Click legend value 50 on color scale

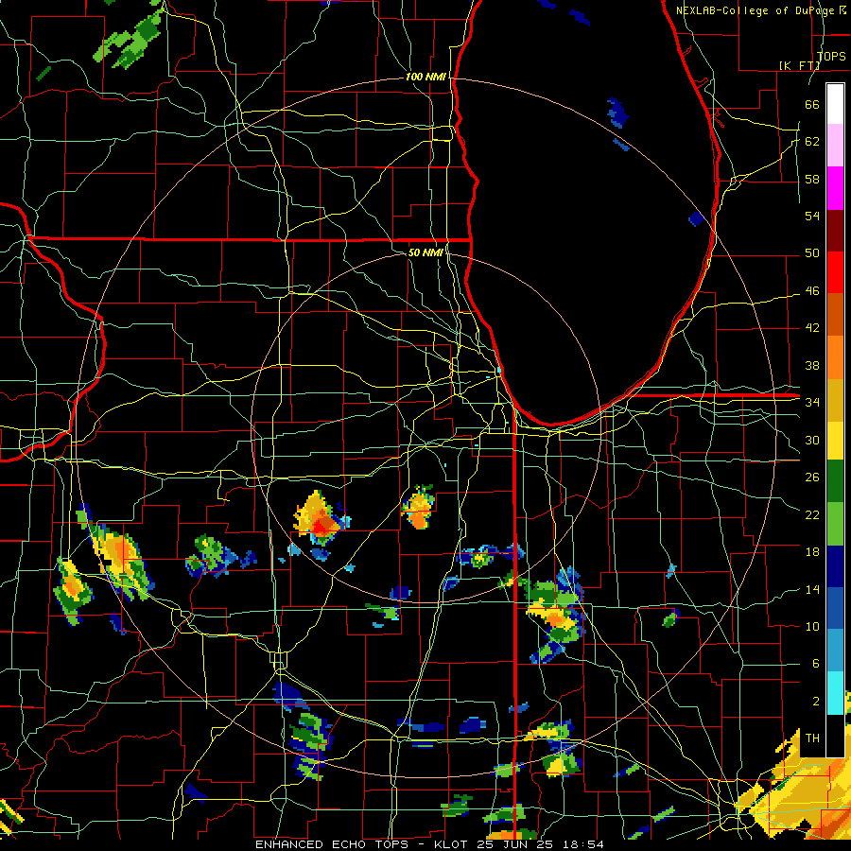click(x=812, y=252)
